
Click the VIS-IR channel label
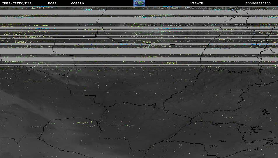click(197, 3)
